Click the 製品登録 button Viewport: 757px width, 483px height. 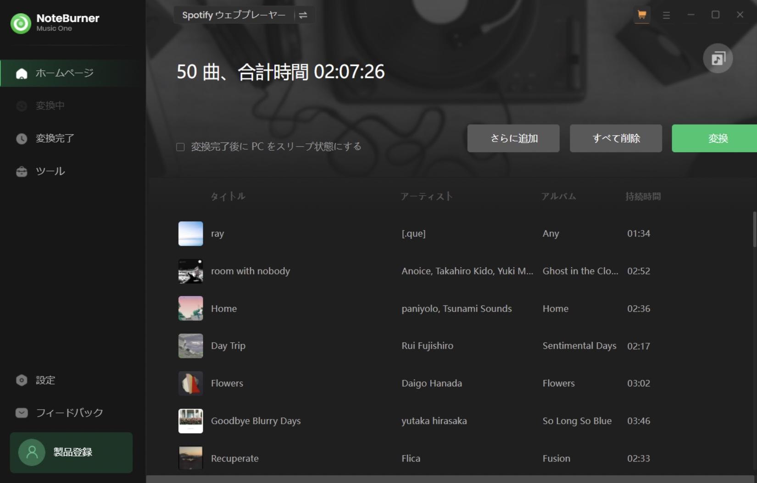coord(71,452)
